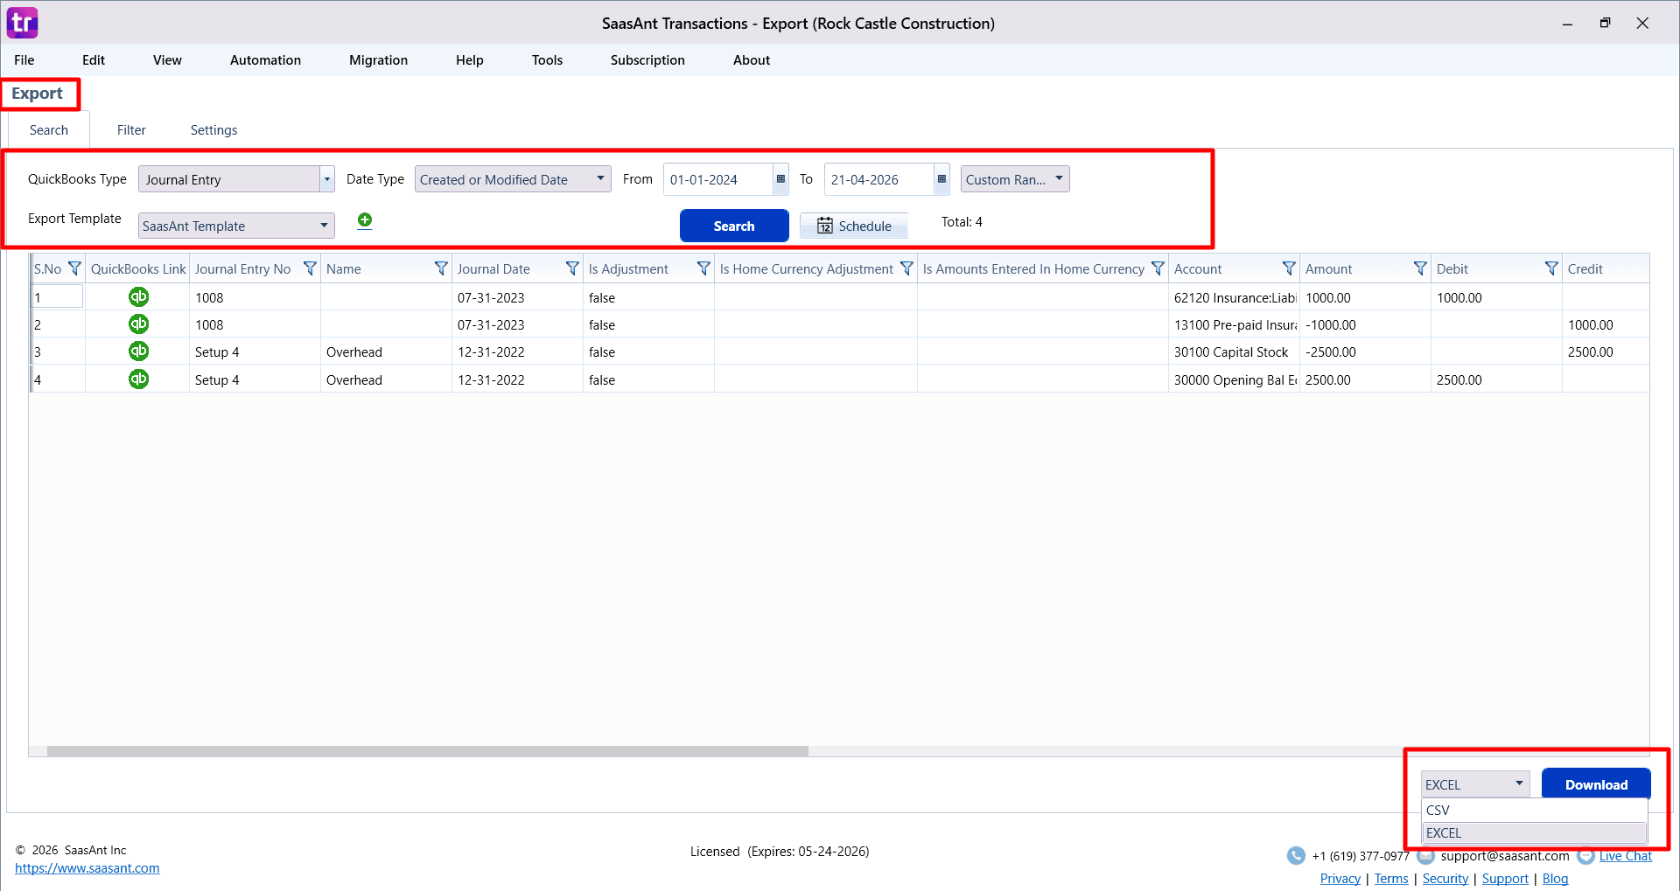
Task: Open the From date calendar picker
Action: click(x=780, y=179)
